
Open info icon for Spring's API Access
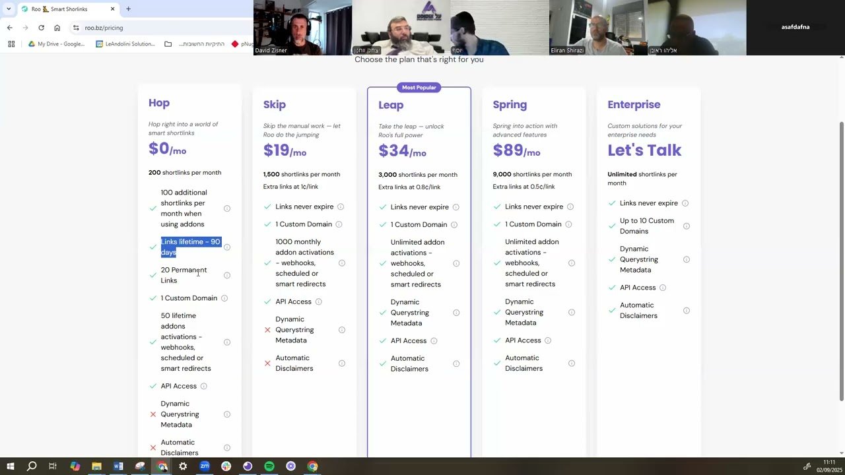(x=548, y=340)
